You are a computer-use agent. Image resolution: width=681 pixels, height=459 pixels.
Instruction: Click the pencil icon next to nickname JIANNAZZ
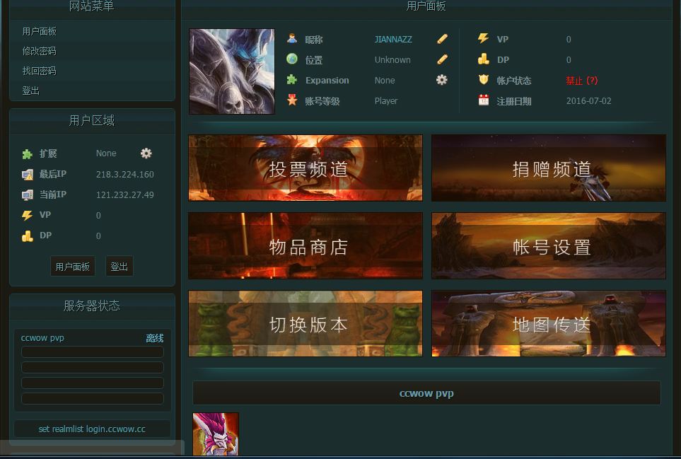click(x=442, y=39)
